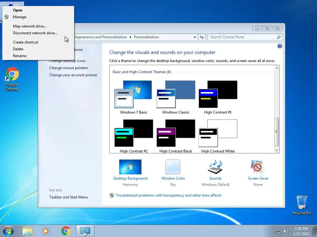This screenshot has height=237, width=317.
Task: Open Change desktop icons link
Action: (67, 61)
